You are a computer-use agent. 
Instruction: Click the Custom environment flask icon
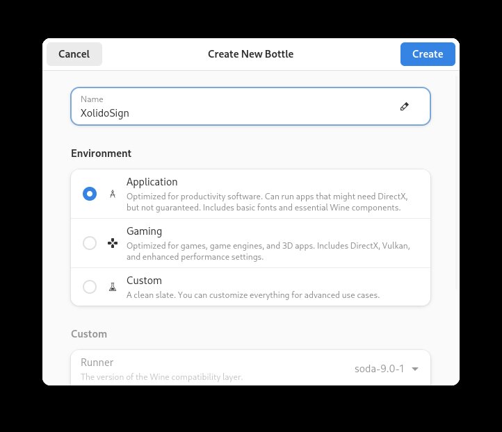[x=113, y=287]
